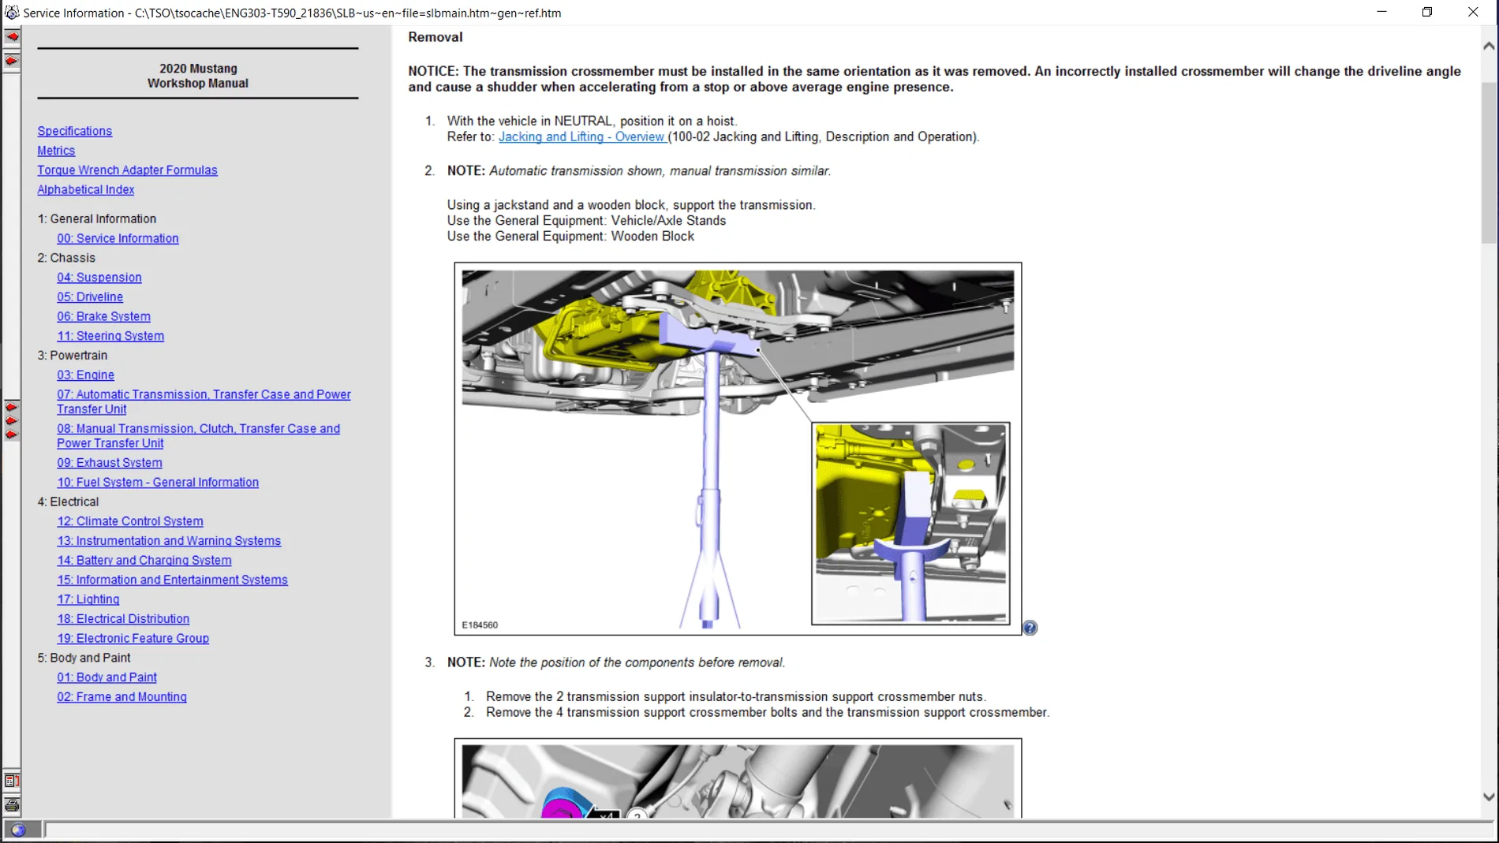Click the document list icon above printer
Image resolution: width=1499 pixels, height=843 pixels.
pyautogui.click(x=12, y=781)
